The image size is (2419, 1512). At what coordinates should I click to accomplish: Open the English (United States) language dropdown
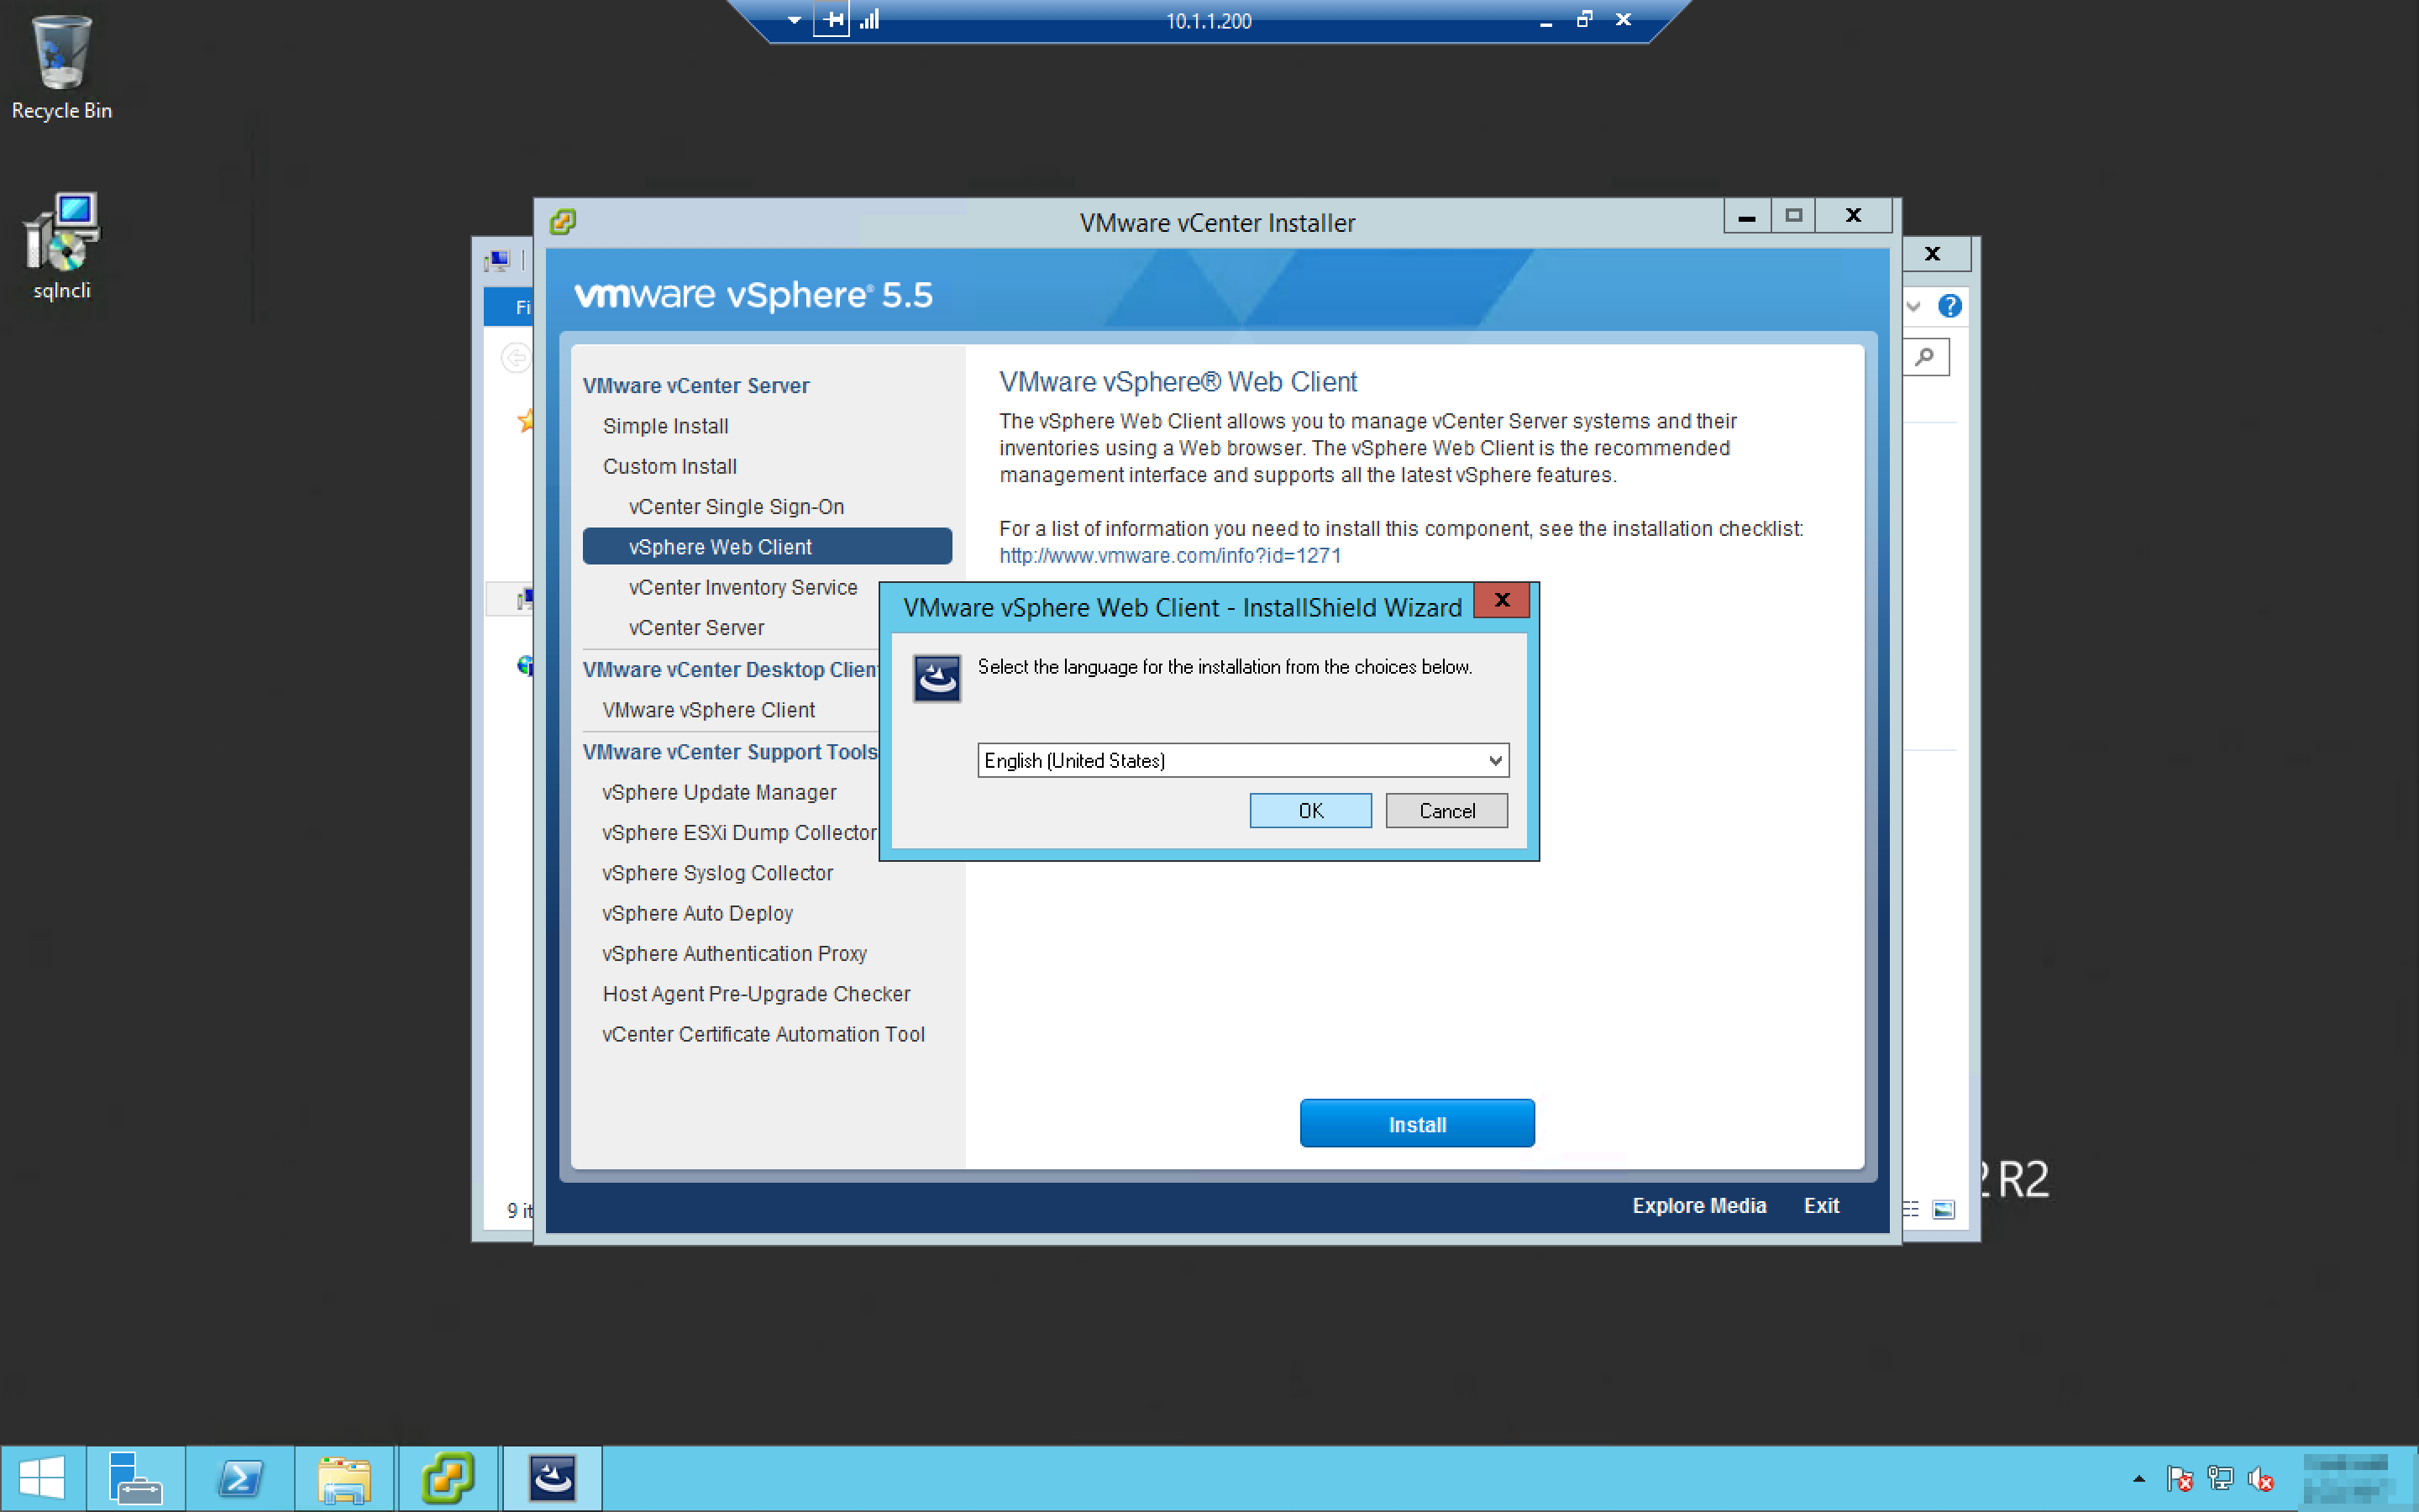pyautogui.click(x=1494, y=760)
